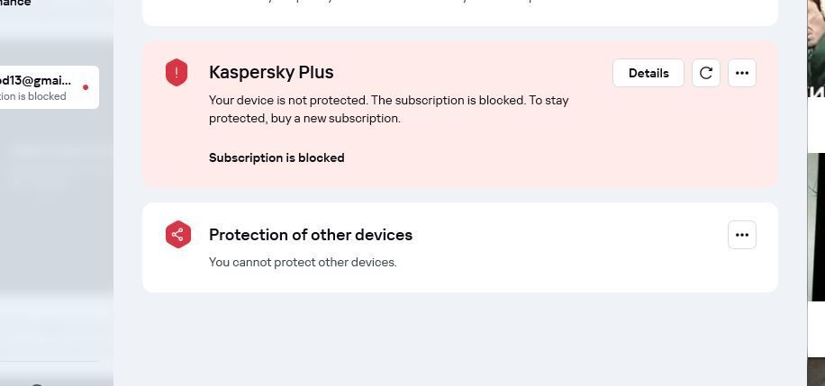The height and width of the screenshot is (386, 825).
Task: Click the Kaspersky Plus heading
Action: (271, 72)
